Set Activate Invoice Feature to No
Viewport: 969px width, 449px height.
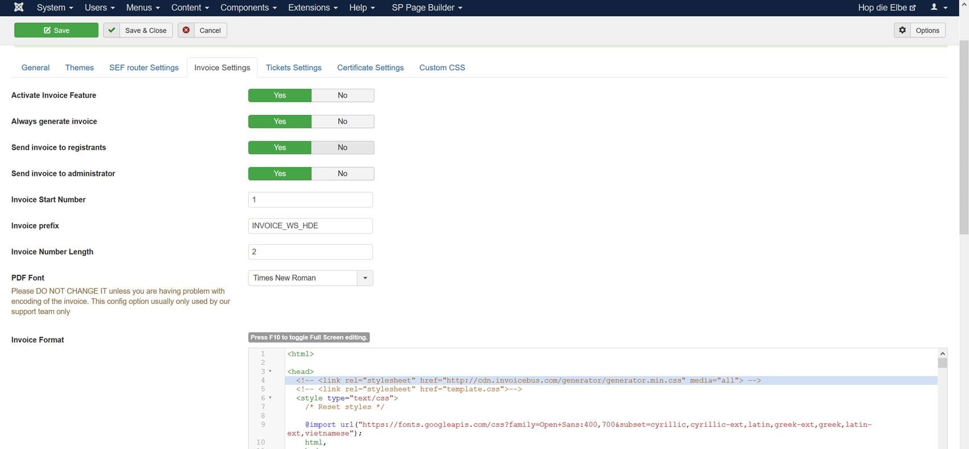[342, 95]
